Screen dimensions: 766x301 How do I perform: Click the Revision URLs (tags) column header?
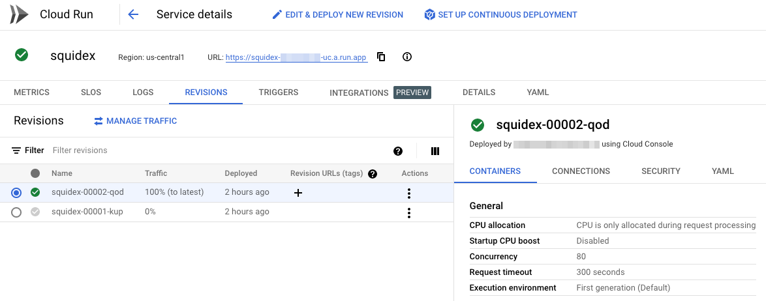point(326,173)
